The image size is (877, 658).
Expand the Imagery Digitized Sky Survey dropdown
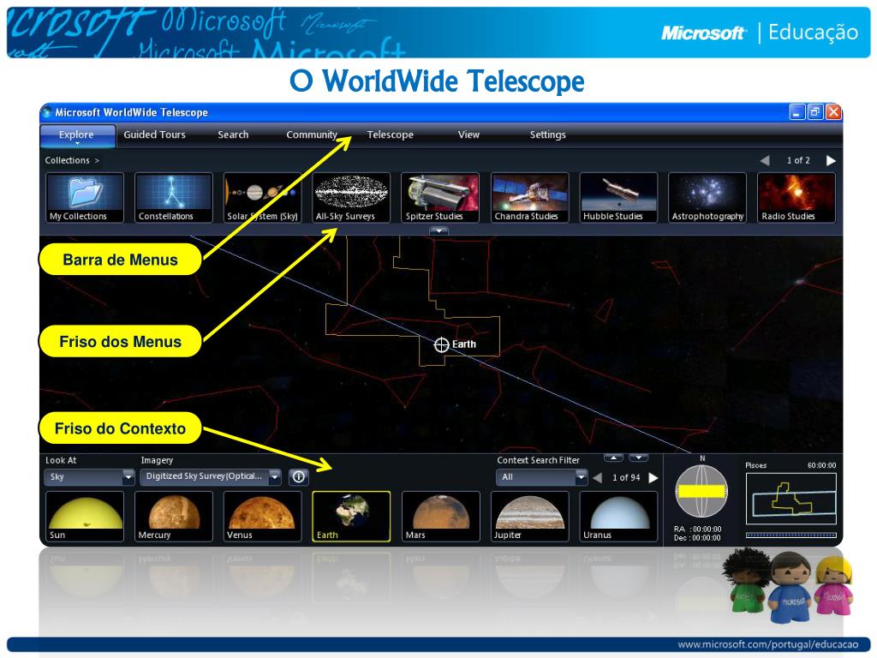[x=211, y=476]
